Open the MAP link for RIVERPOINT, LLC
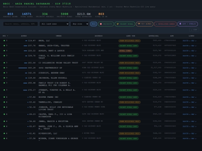 tap(194, 133)
